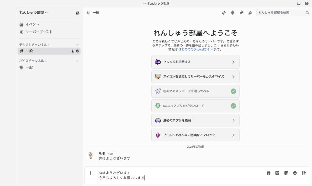Open invite people icon beside server name

pos(77,13)
